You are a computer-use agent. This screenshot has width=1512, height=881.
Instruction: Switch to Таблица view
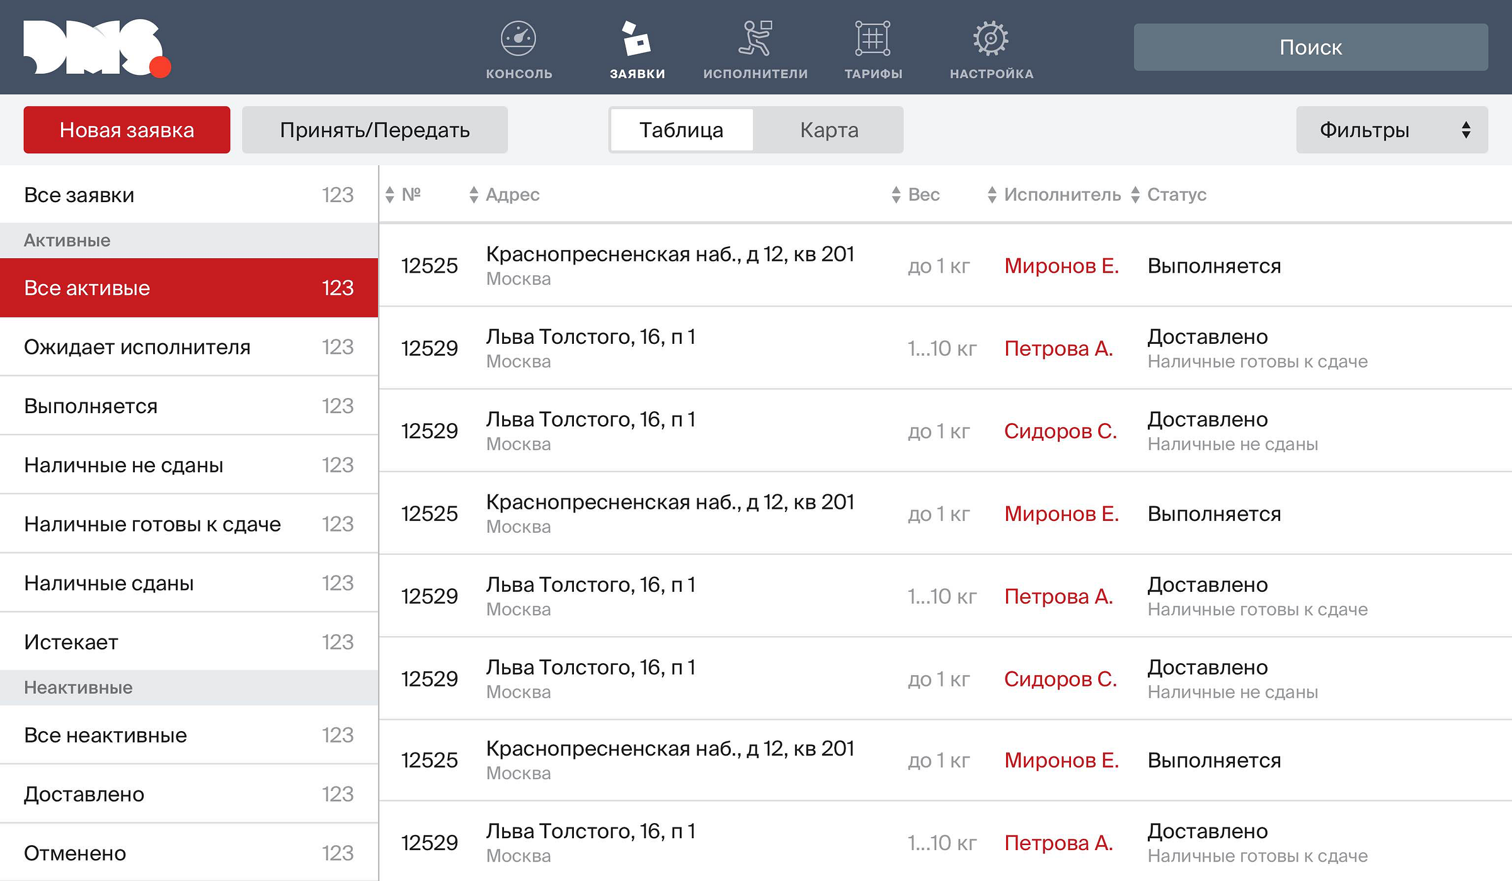click(x=682, y=130)
